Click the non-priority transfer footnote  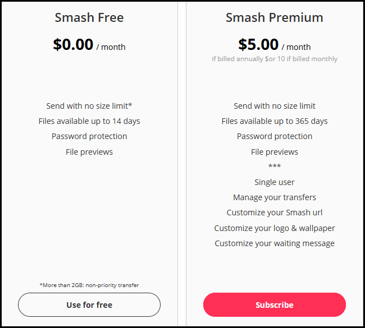point(89,285)
